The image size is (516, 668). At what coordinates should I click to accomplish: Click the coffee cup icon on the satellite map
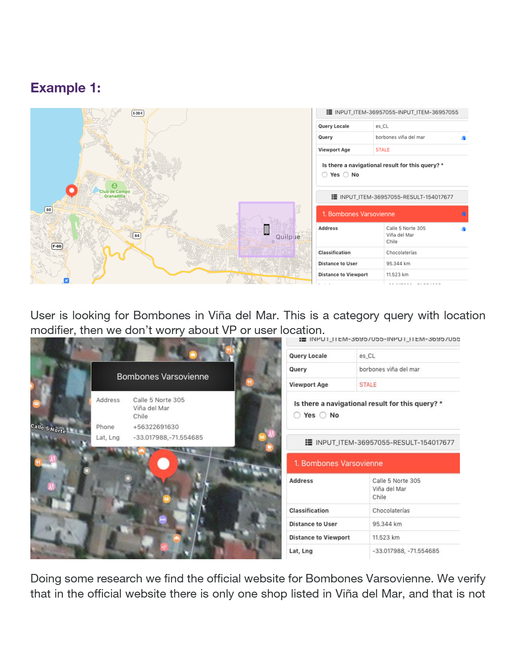(269, 447)
